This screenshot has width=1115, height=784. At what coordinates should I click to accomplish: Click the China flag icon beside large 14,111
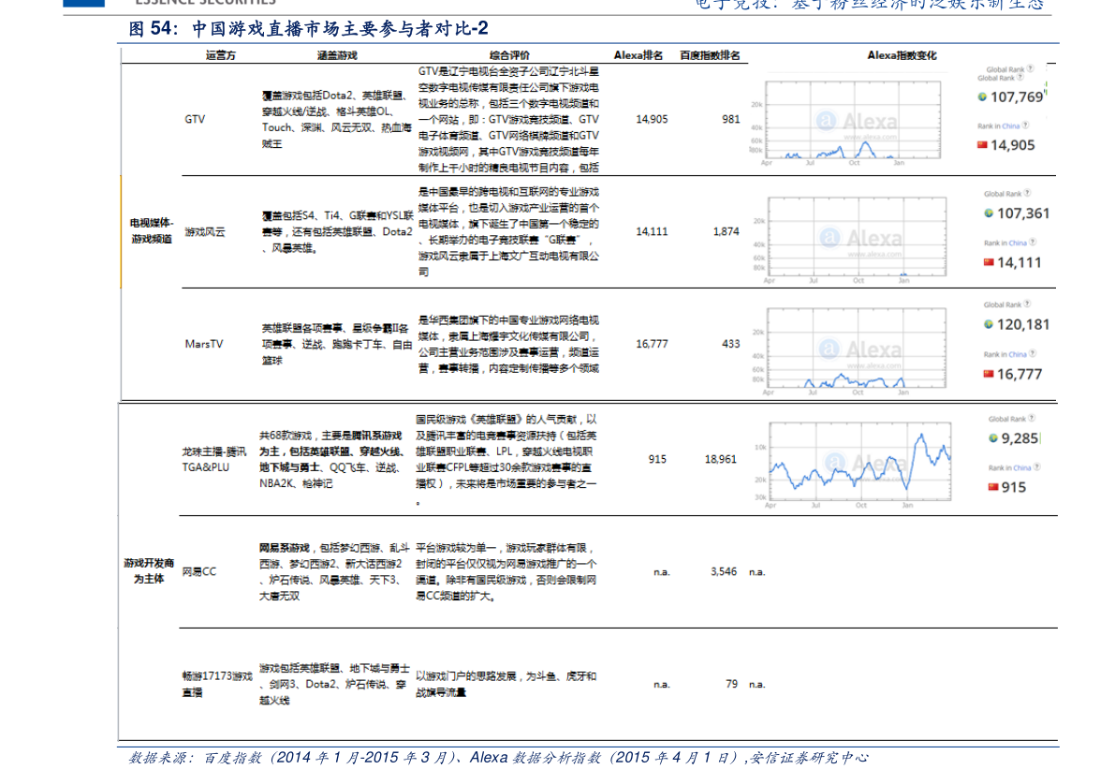(x=989, y=262)
